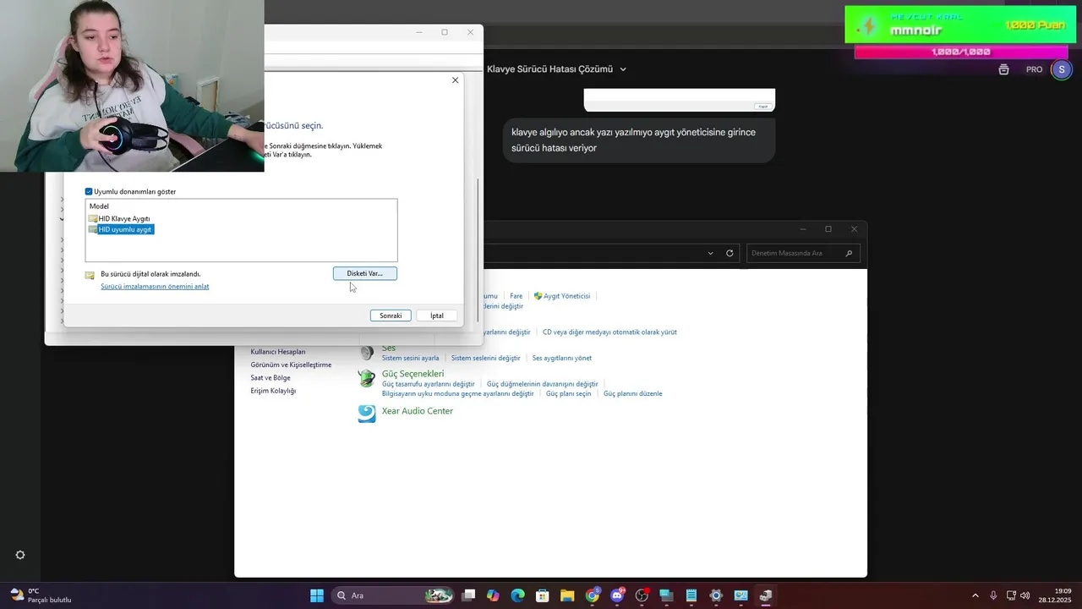Image resolution: width=1082 pixels, height=609 pixels.
Task: Open 'Sürücü imzalamasının önemini anlat' link
Action: (155, 287)
